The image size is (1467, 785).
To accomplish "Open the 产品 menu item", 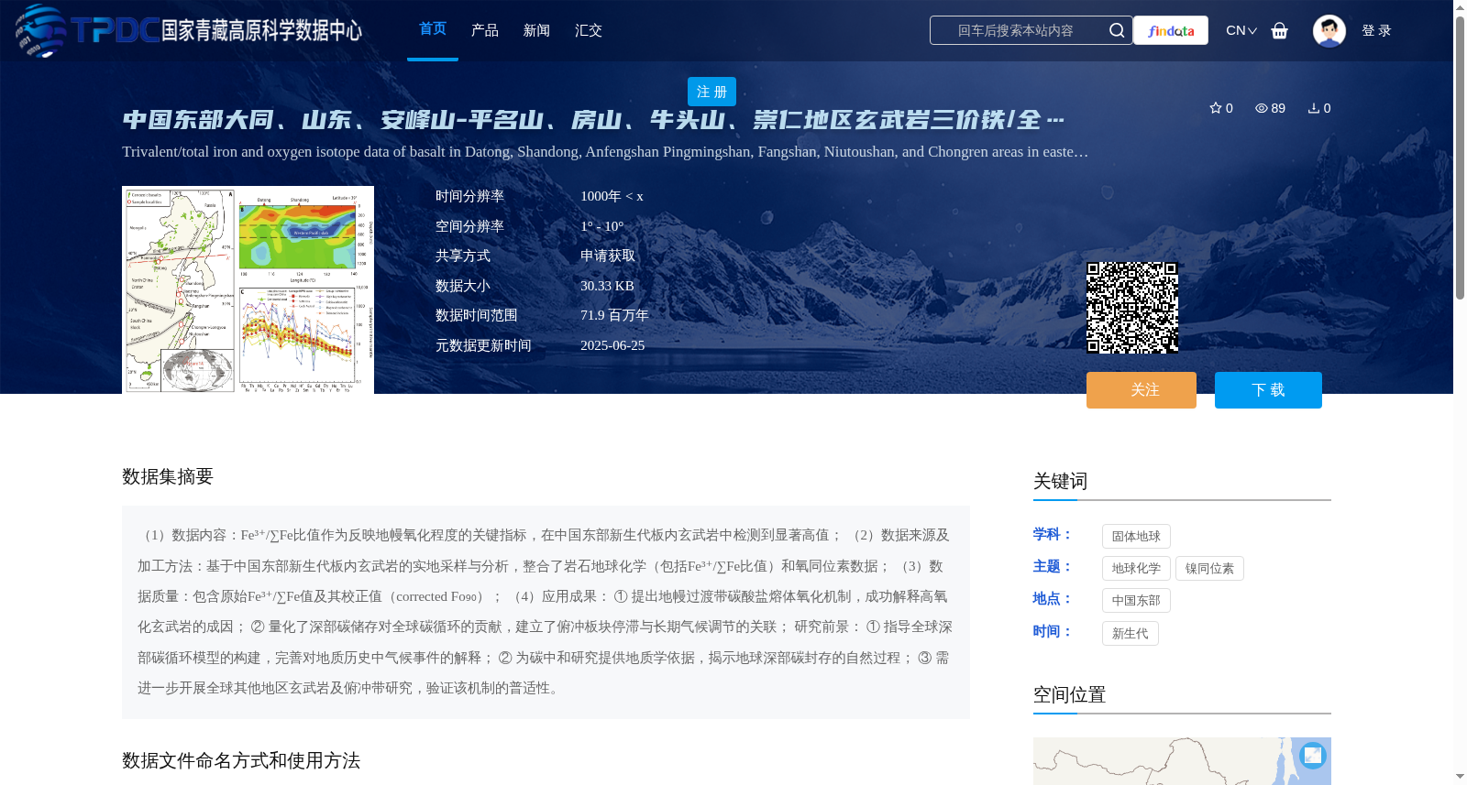I will click(x=485, y=30).
